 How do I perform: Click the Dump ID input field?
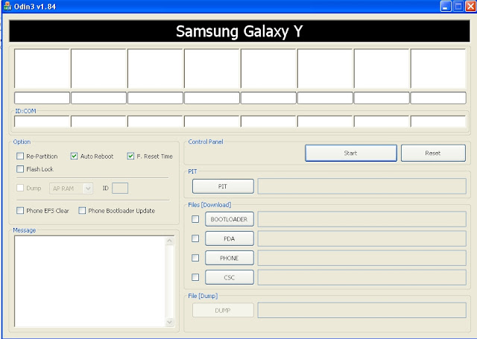[120, 188]
